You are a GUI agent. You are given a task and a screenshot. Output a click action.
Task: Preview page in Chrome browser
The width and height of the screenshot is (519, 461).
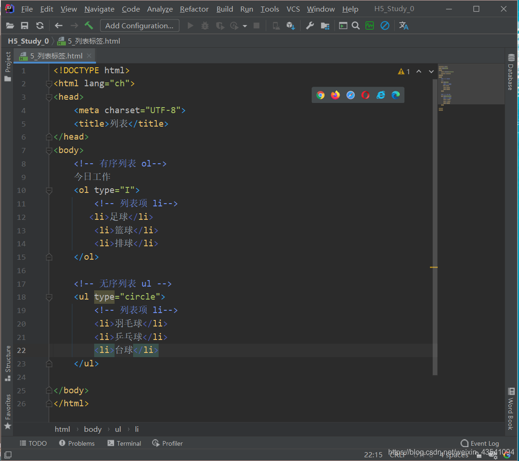coord(320,96)
